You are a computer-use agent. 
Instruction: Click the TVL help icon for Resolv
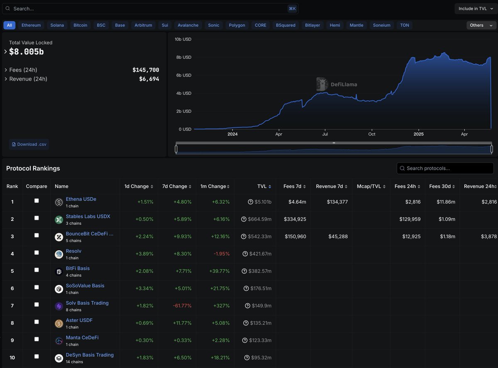245,254
